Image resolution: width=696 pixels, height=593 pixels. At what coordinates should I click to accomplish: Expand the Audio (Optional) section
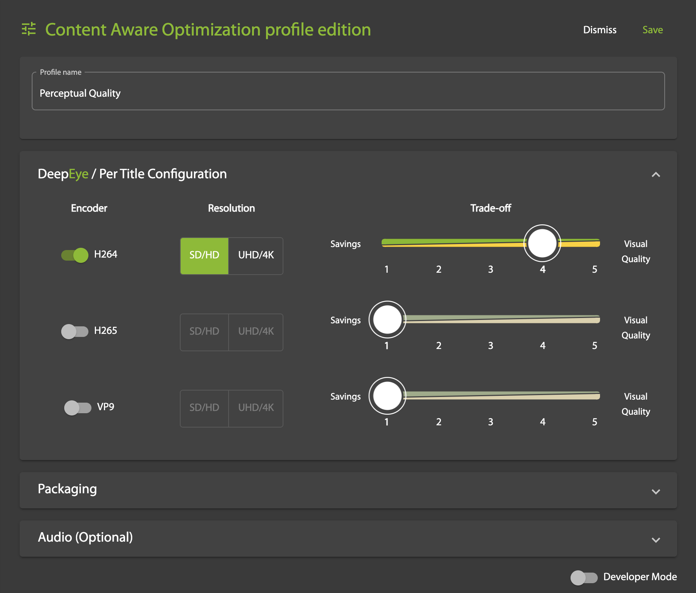[x=656, y=540]
